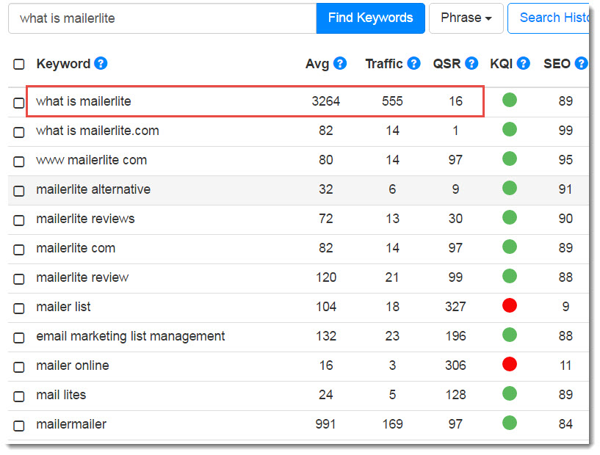
Task: Click the Avg value 3264
Action: (x=325, y=101)
